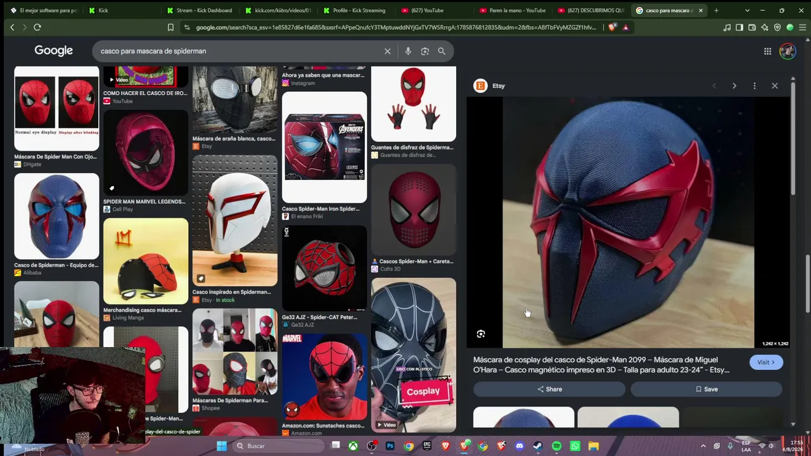Viewport: 811px width, 456px height.
Task: Show the next image in preview
Action: 734,85
